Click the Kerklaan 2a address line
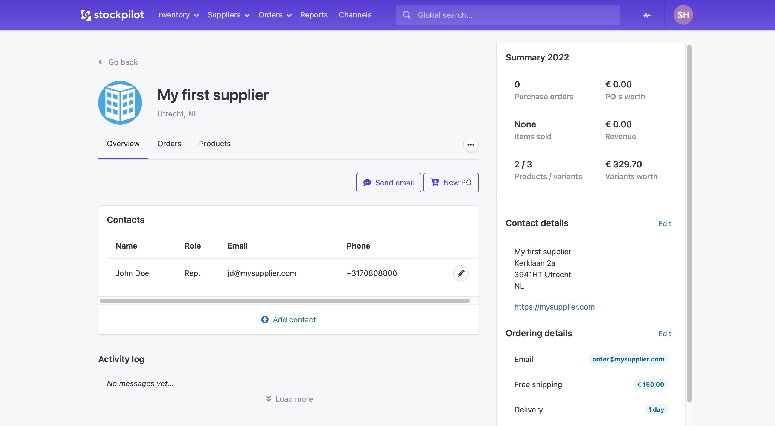 coord(535,263)
